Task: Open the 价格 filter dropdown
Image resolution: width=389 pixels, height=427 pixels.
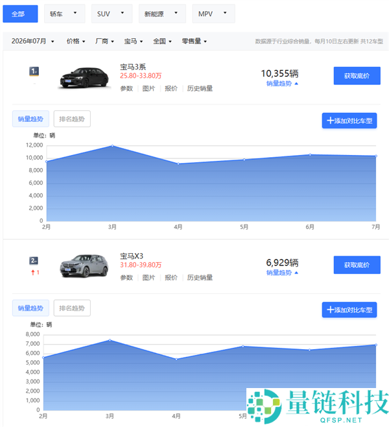Action: [x=76, y=41]
